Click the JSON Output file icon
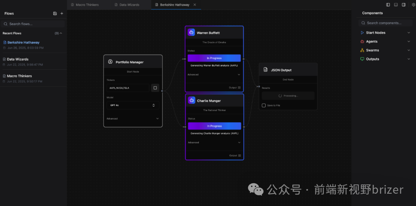Viewport: 416px width, 206px height. [265, 70]
